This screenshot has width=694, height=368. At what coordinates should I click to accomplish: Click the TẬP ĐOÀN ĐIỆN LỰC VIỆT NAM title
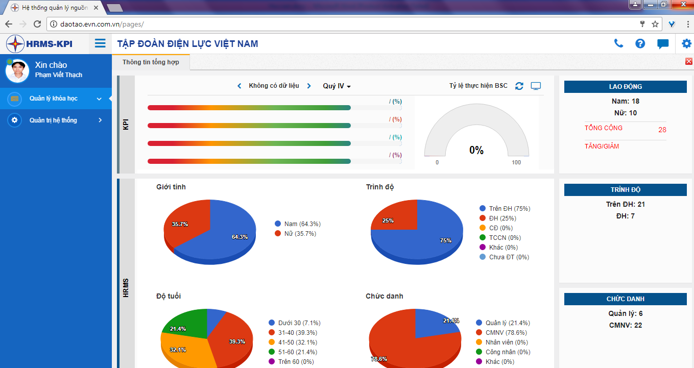point(188,44)
